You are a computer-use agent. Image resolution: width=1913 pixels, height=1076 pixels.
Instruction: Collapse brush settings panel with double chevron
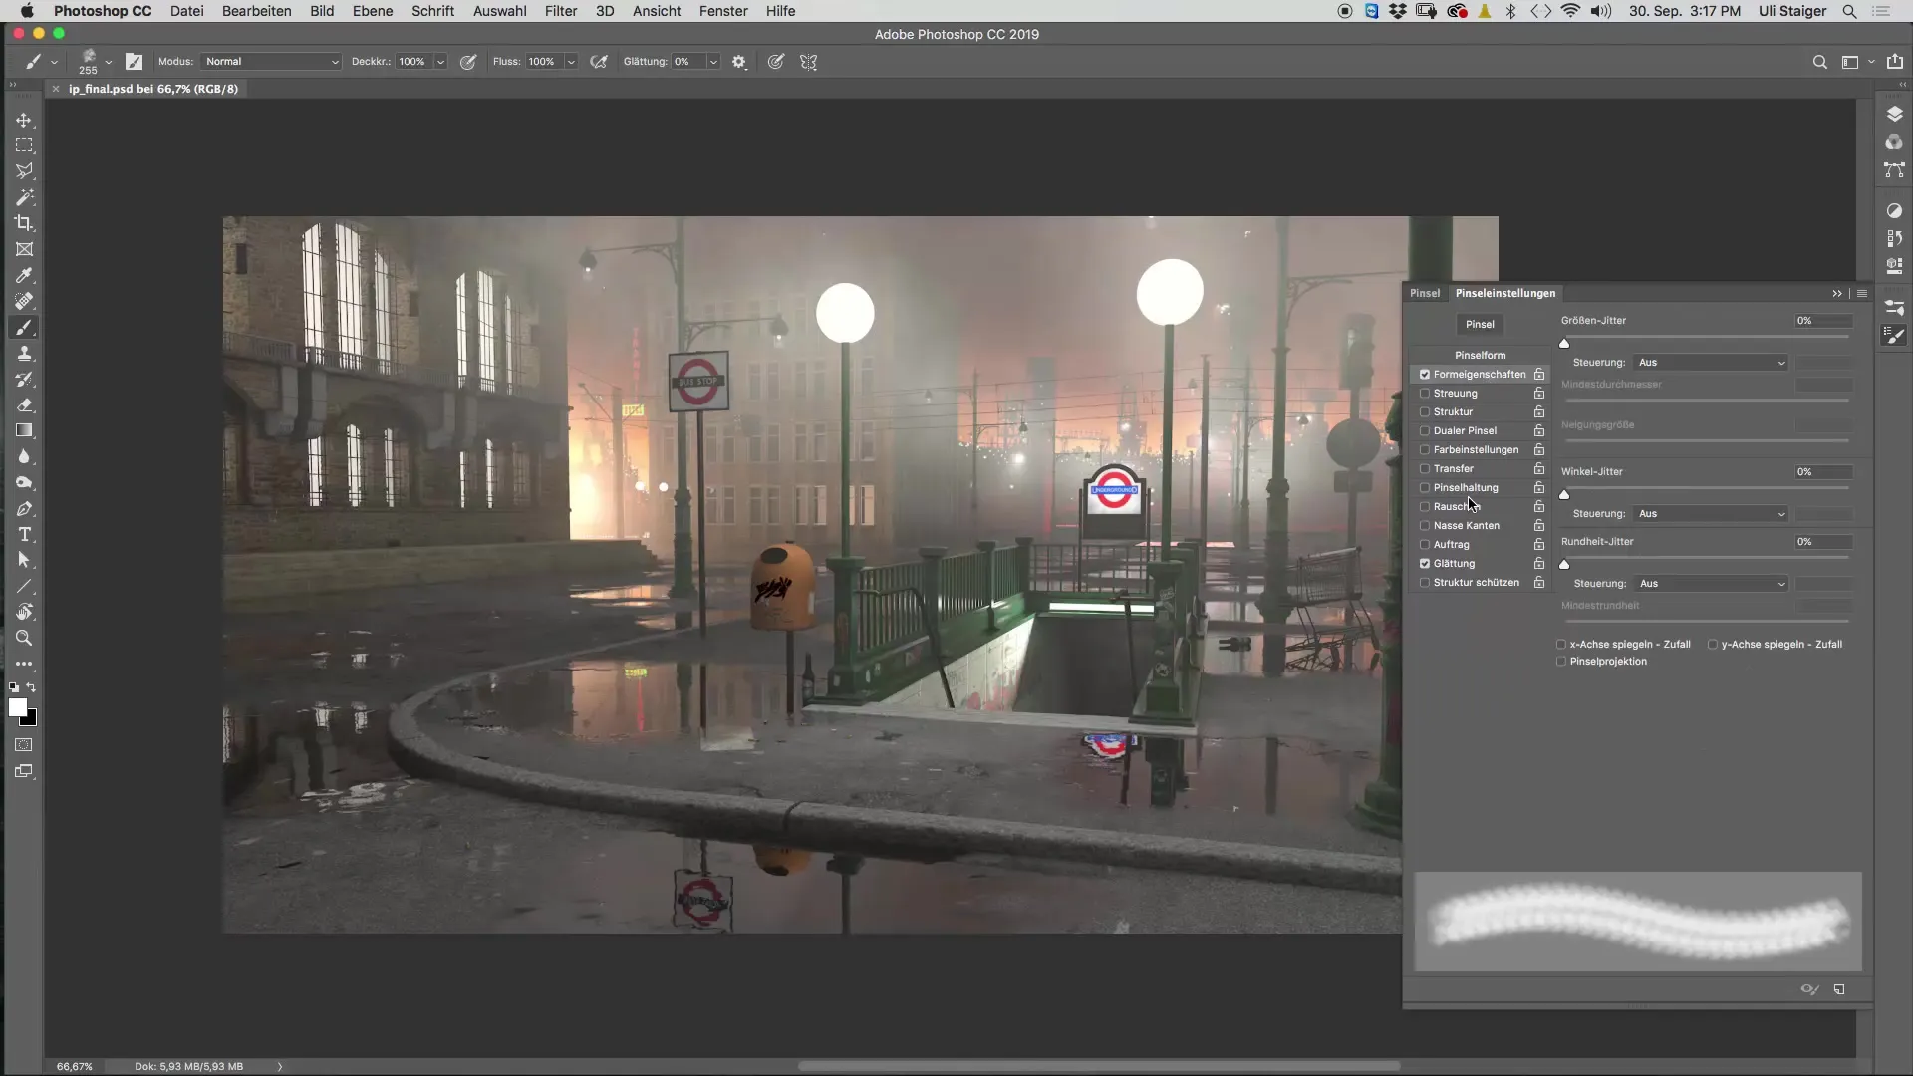click(1836, 294)
